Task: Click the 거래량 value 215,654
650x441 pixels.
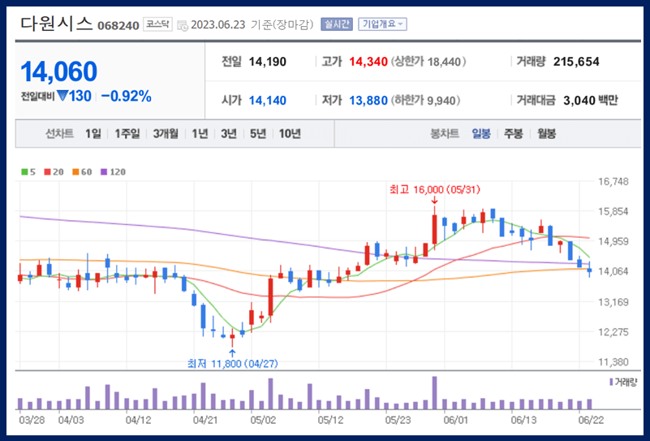Action: [x=576, y=62]
